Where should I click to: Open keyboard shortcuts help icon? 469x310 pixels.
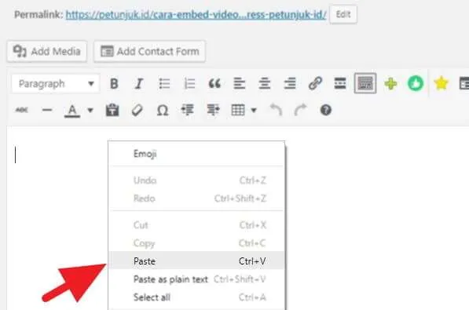326,110
